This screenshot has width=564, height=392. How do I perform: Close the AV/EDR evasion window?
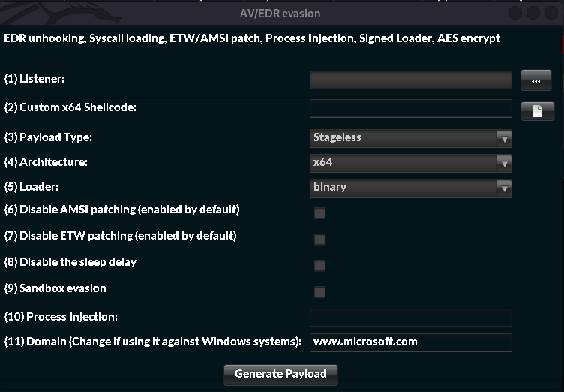[x=553, y=13]
